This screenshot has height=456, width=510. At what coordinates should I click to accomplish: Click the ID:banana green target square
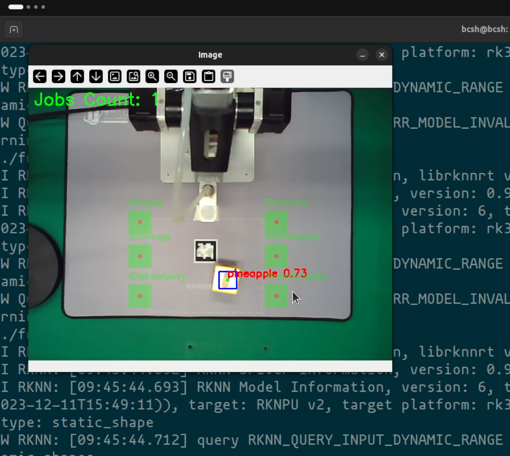tap(276, 222)
